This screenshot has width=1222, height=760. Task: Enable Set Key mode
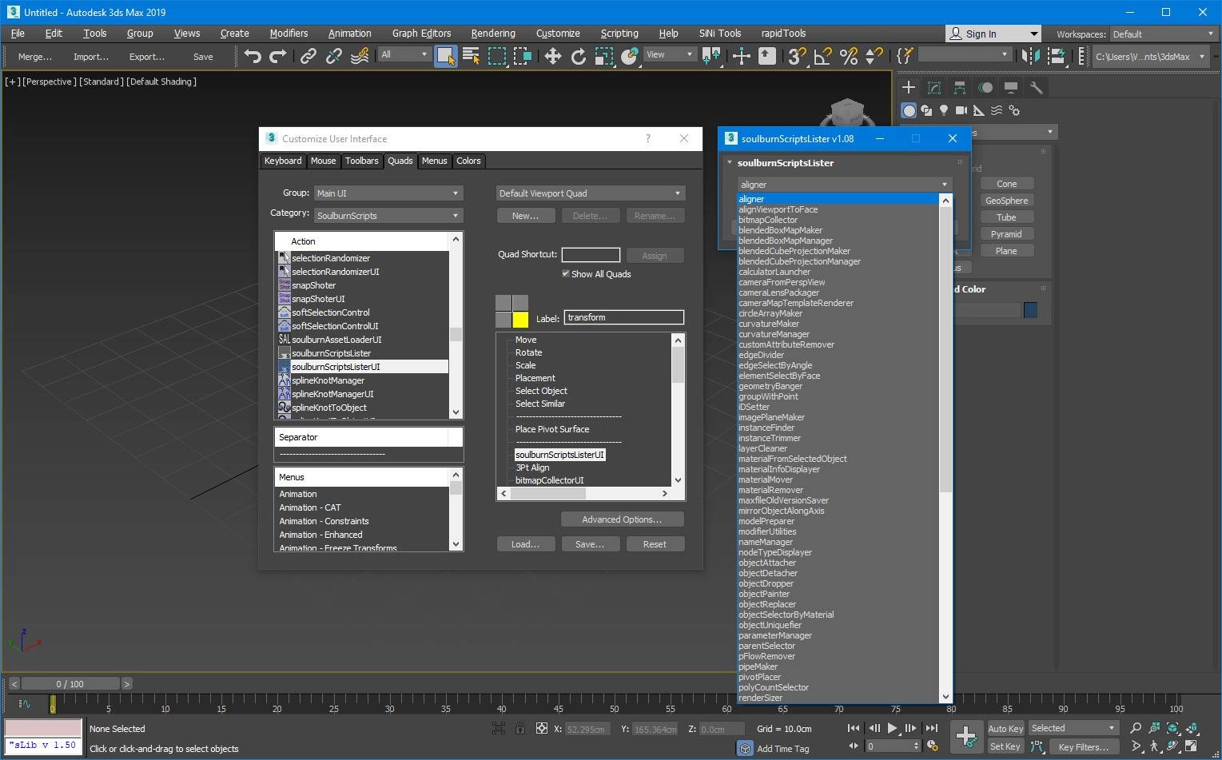[1005, 746]
